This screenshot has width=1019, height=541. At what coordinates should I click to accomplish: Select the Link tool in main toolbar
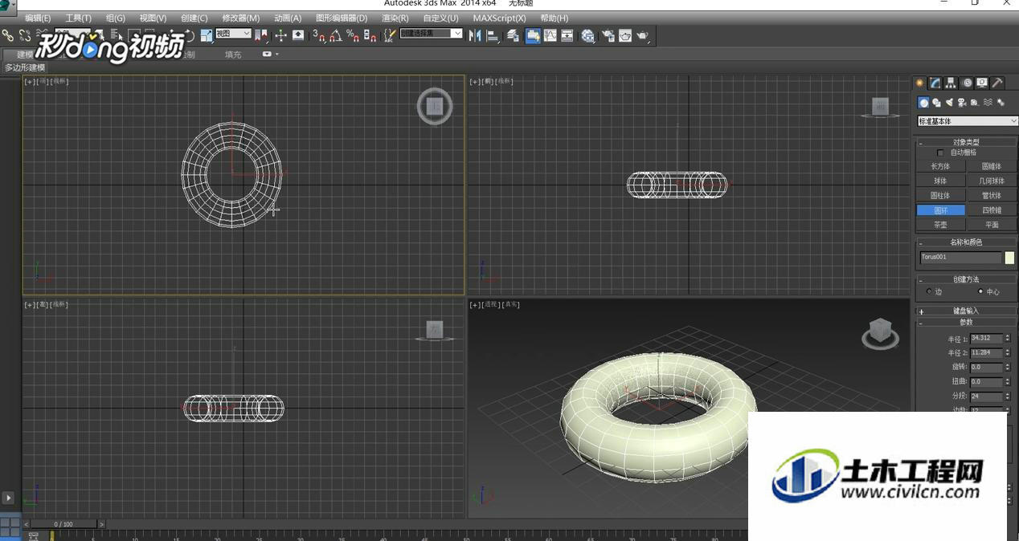coord(8,35)
